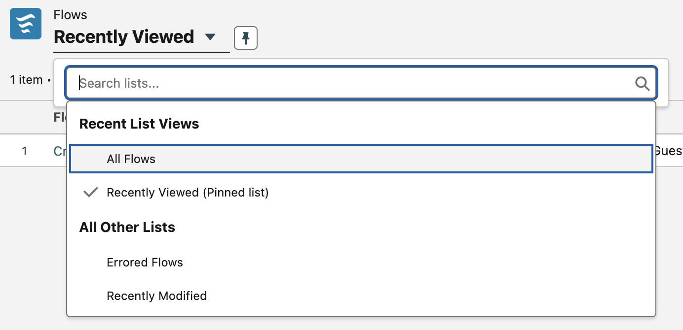Open the truncated flow link starting with Cr
This screenshot has height=330, width=683.
[x=60, y=151]
